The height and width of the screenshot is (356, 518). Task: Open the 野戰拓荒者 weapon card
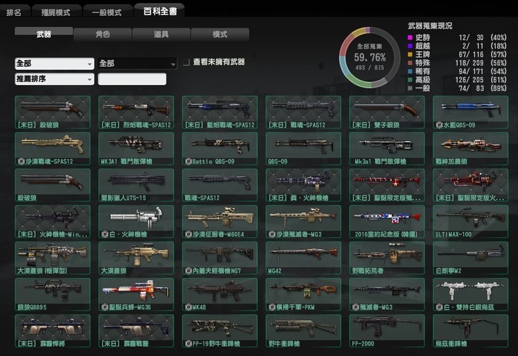coord(387,258)
